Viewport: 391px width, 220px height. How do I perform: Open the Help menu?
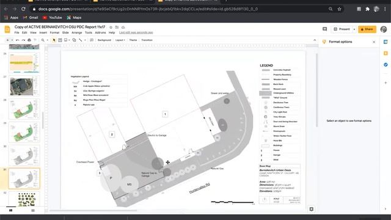[112, 32]
